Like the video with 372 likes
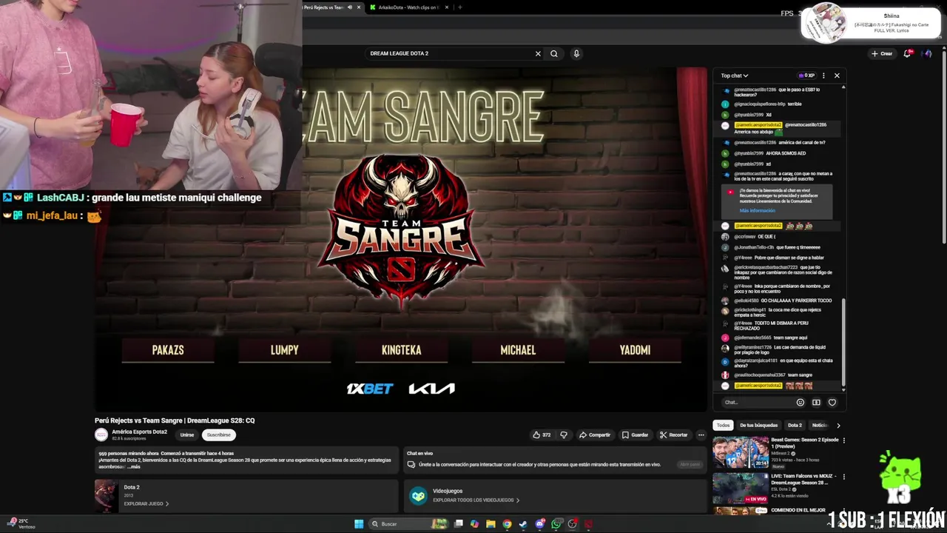This screenshot has width=947, height=533. click(542, 435)
